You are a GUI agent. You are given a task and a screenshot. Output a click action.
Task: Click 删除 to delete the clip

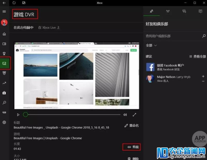(x=133, y=158)
